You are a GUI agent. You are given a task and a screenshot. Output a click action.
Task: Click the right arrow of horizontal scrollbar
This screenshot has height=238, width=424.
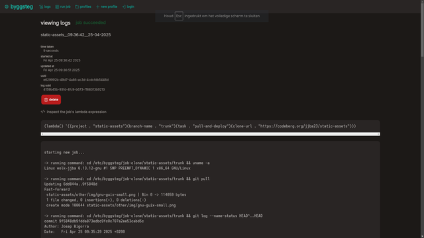[x=378, y=134]
